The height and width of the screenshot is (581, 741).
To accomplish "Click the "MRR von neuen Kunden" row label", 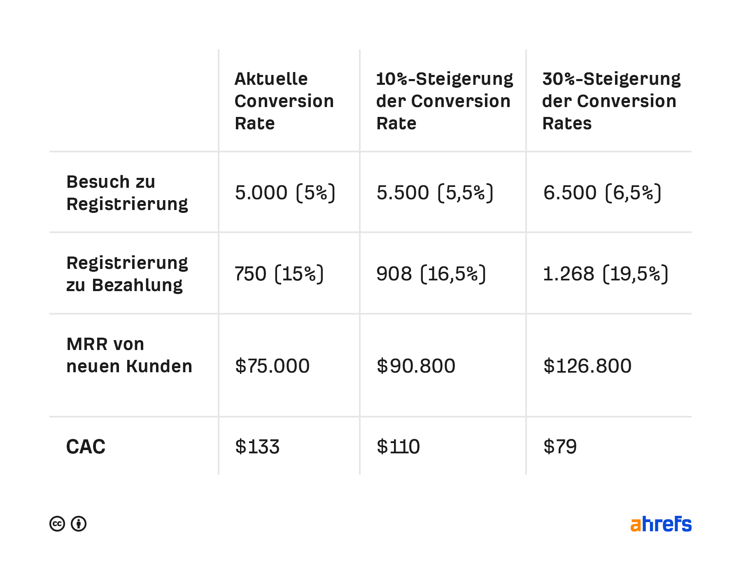I will coord(129,355).
